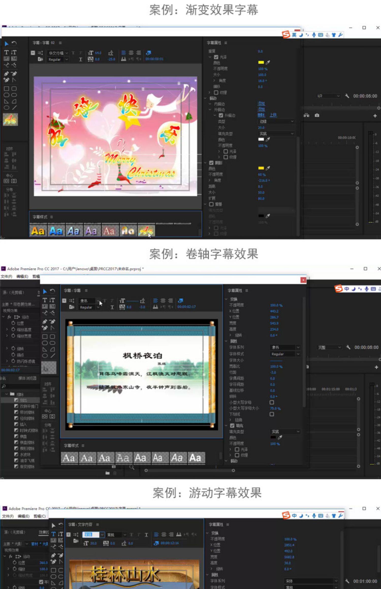This screenshot has height=589, width=381.
Task: Open 字幕属性 panel menu in 渐变效果字幕 screenshot
Action: pos(226,43)
